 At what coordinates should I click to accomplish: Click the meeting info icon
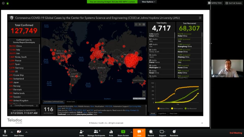3,3
